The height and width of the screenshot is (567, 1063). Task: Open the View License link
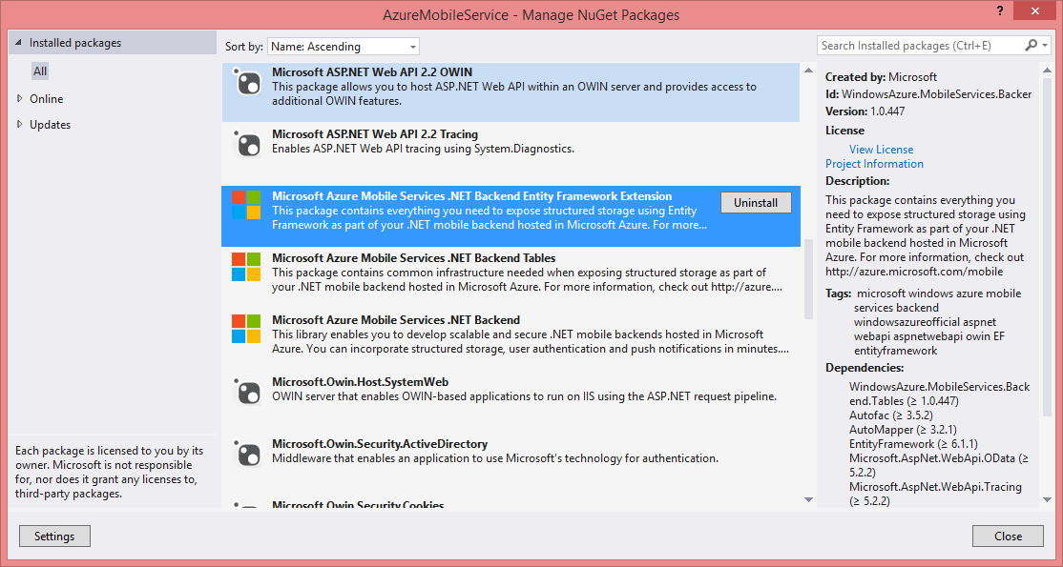881,149
